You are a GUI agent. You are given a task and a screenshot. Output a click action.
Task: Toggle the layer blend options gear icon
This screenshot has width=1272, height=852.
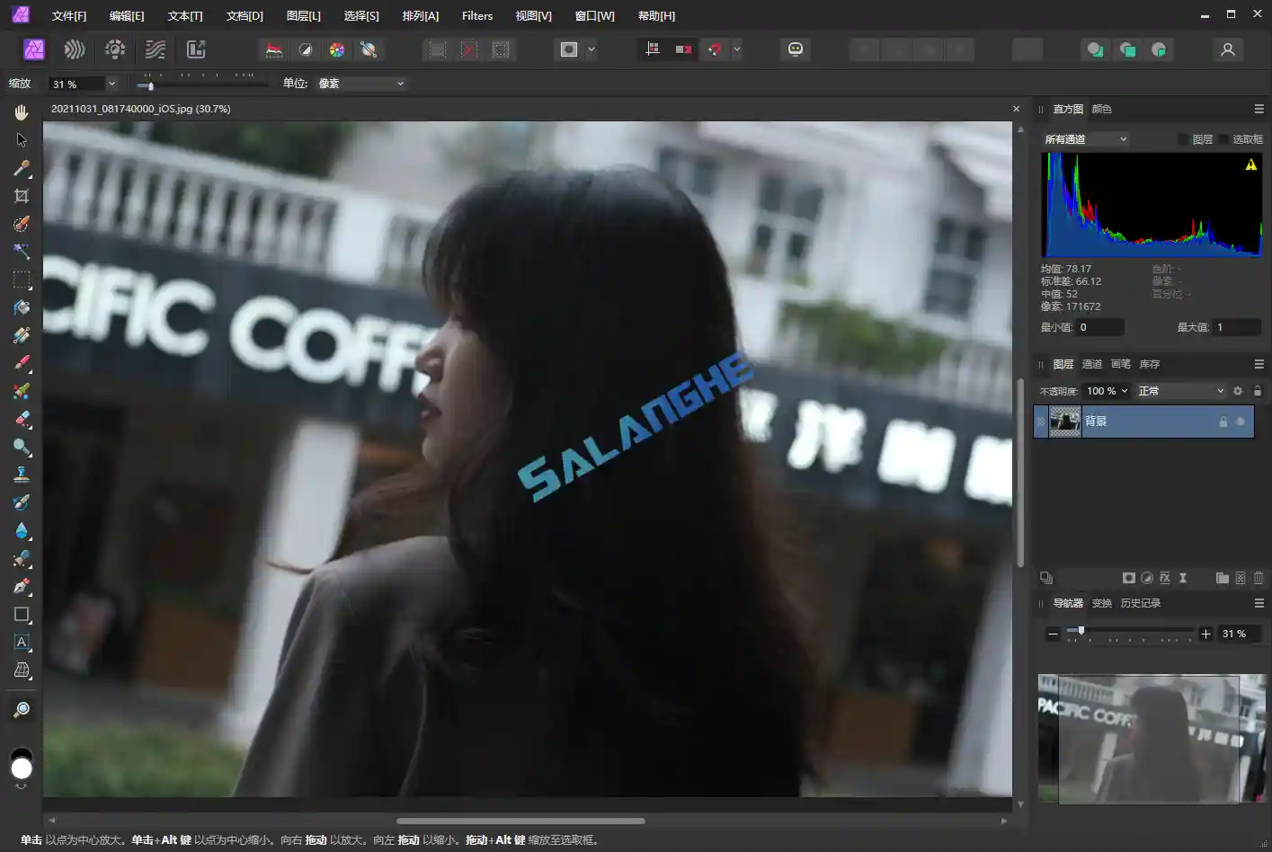coord(1238,390)
